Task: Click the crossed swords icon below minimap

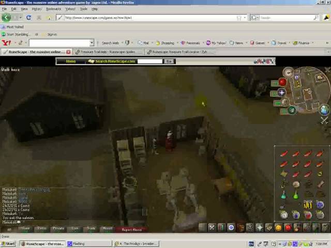Action: tap(324, 120)
